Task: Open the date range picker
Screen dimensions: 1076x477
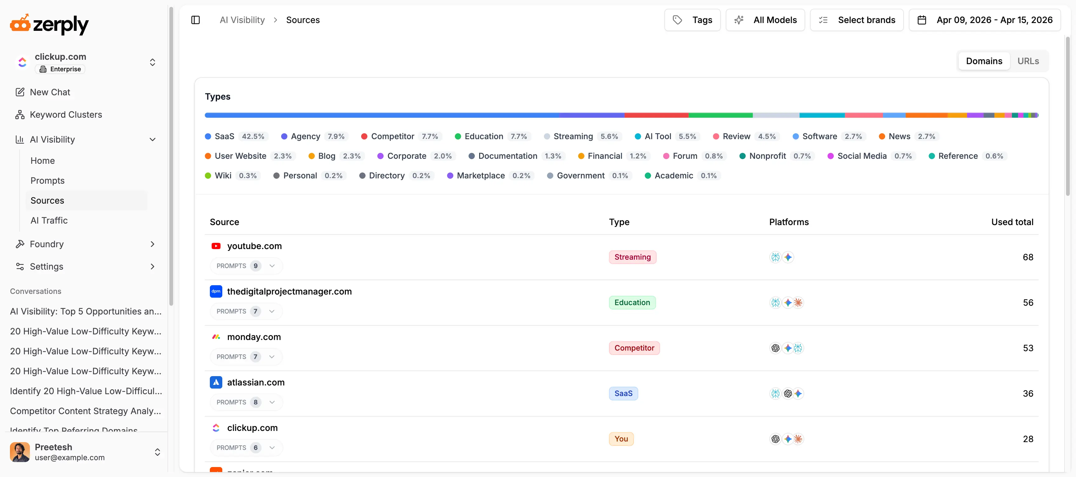Action: coord(984,20)
